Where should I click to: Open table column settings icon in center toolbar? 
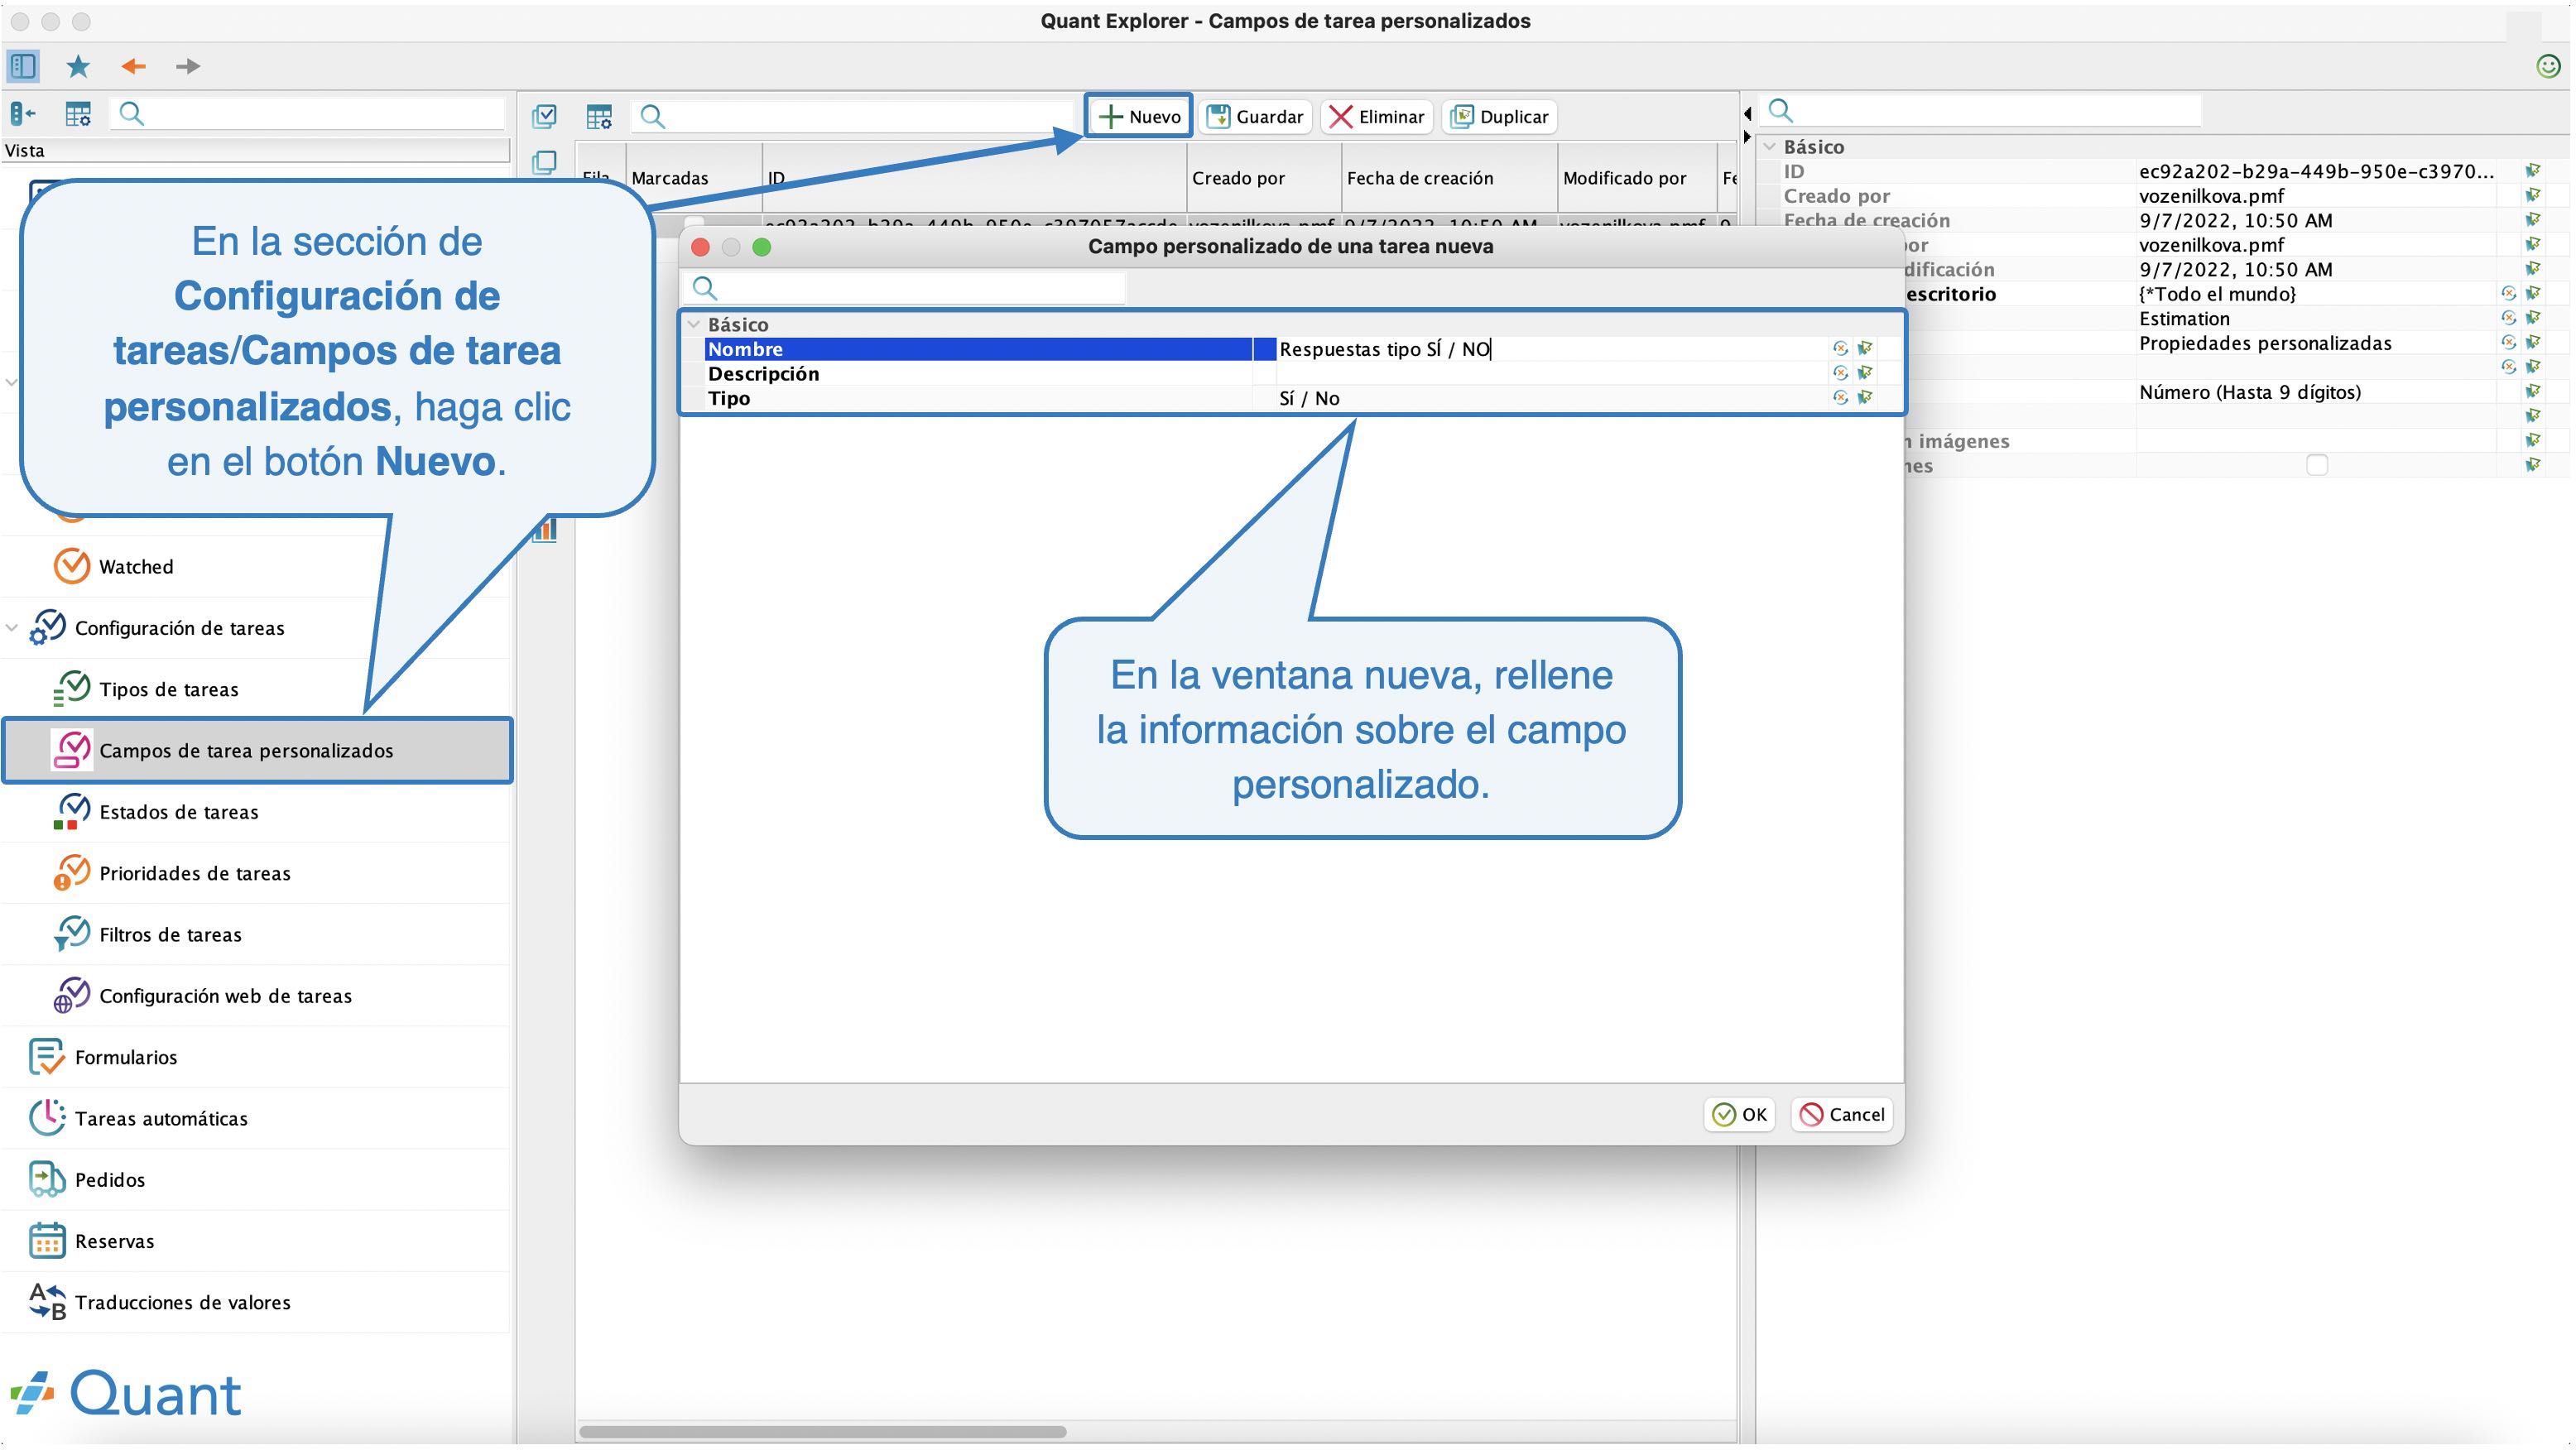pos(599,116)
